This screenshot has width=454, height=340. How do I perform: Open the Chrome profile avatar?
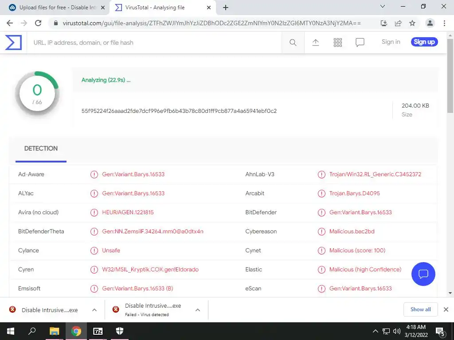click(430, 23)
